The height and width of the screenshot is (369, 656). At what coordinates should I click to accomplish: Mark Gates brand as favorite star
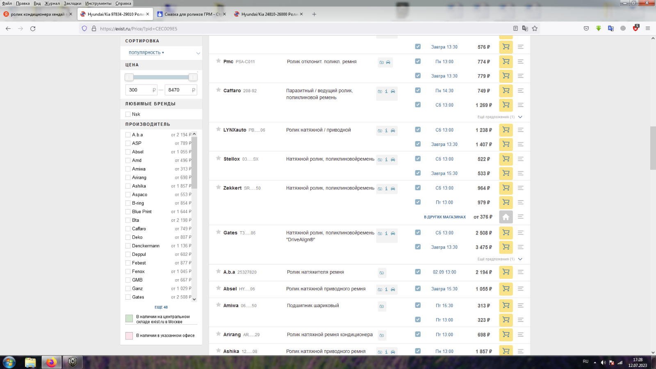[219, 232]
